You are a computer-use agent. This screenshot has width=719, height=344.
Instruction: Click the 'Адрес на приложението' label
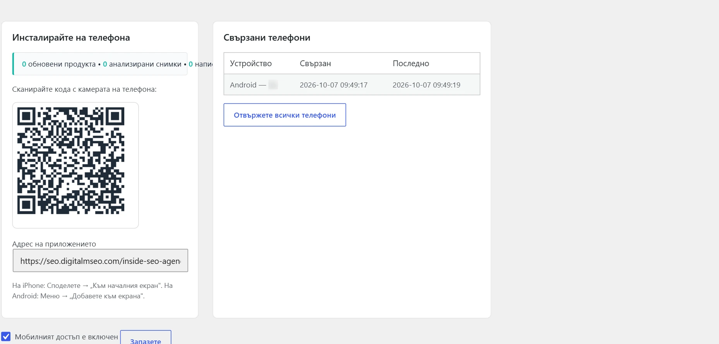54,244
